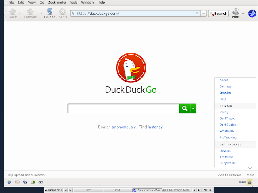The height and width of the screenshot is (193, 258).
Task: Switch to second rxvt taskbar window
Action: click(x=118, y=190)
